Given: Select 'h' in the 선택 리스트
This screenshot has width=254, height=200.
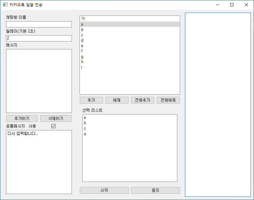Looking at the screenshot, I should point(130,123).
